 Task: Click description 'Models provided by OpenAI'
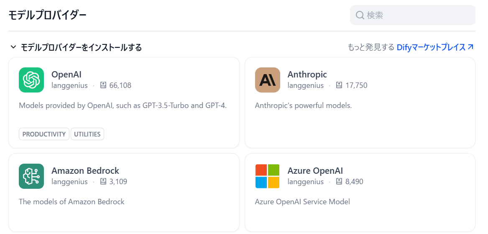coord(123,105)
